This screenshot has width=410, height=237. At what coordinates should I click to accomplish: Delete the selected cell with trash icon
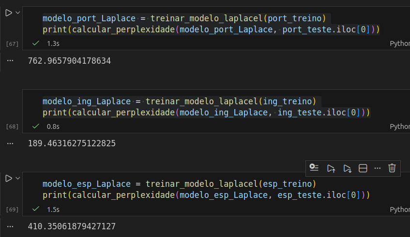(392, 168)
